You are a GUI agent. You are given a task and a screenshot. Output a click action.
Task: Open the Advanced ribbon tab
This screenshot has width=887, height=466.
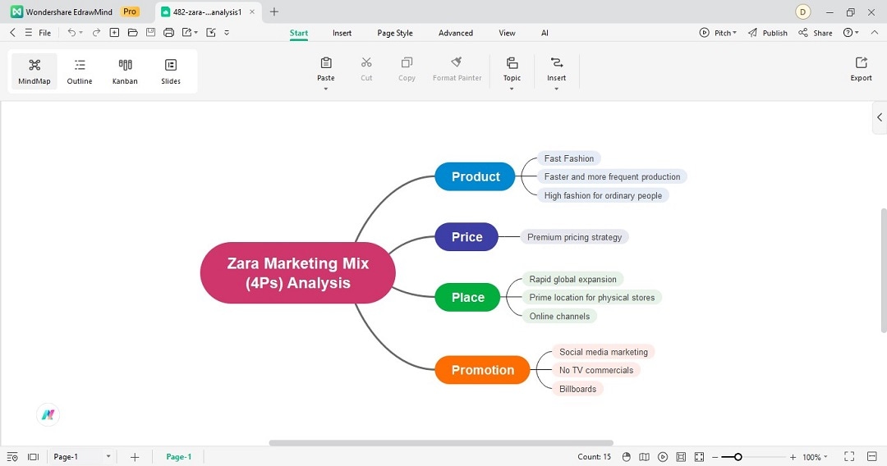point(455,33)
